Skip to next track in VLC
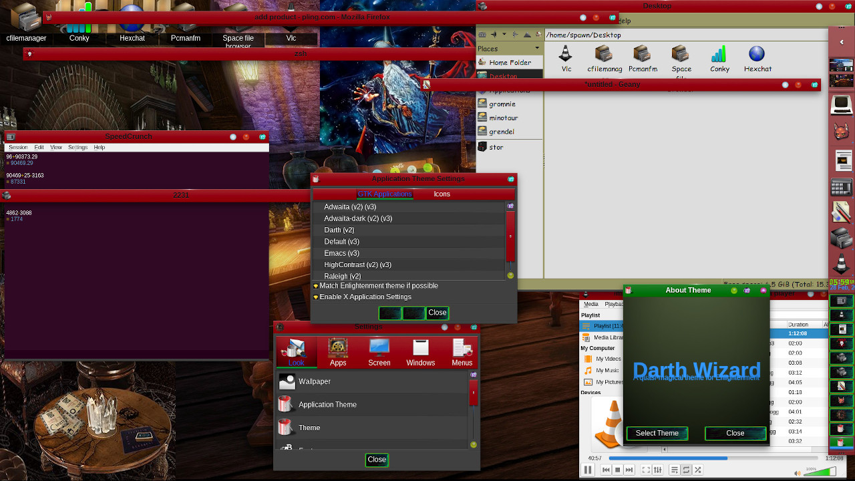The width and height of the screenshot is (855, 481). pyautogui.click(x=630, y=470)
